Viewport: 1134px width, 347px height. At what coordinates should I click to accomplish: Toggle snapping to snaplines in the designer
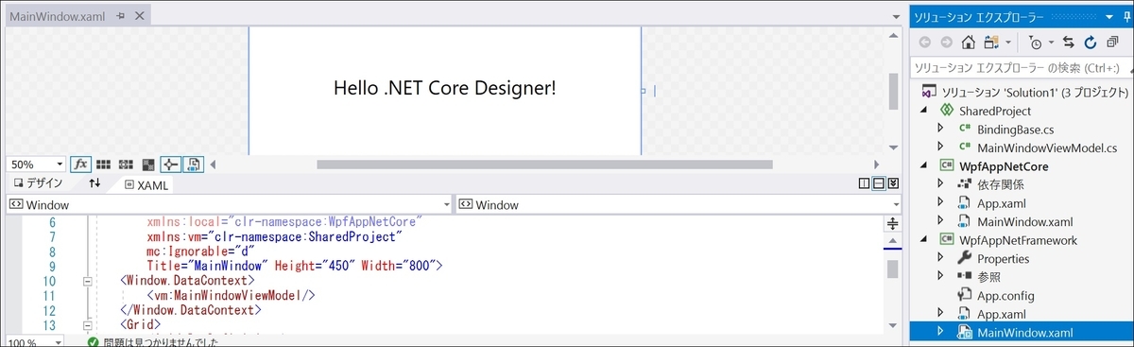(x=171, y=165)
